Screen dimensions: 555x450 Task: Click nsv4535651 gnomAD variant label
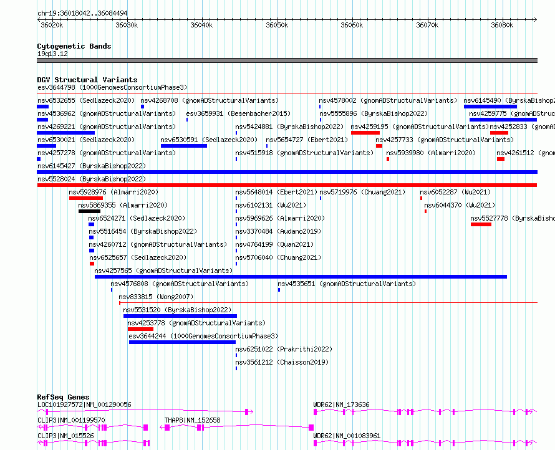[347, 284]
